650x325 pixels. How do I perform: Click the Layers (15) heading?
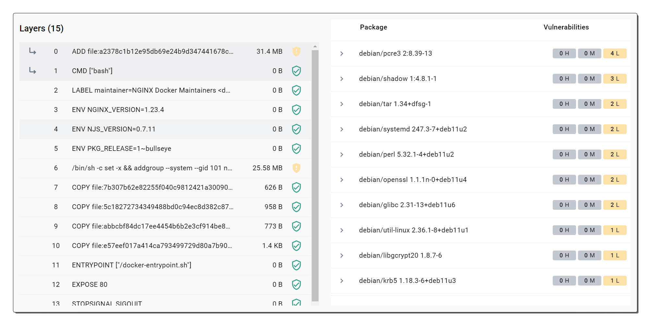42,28
